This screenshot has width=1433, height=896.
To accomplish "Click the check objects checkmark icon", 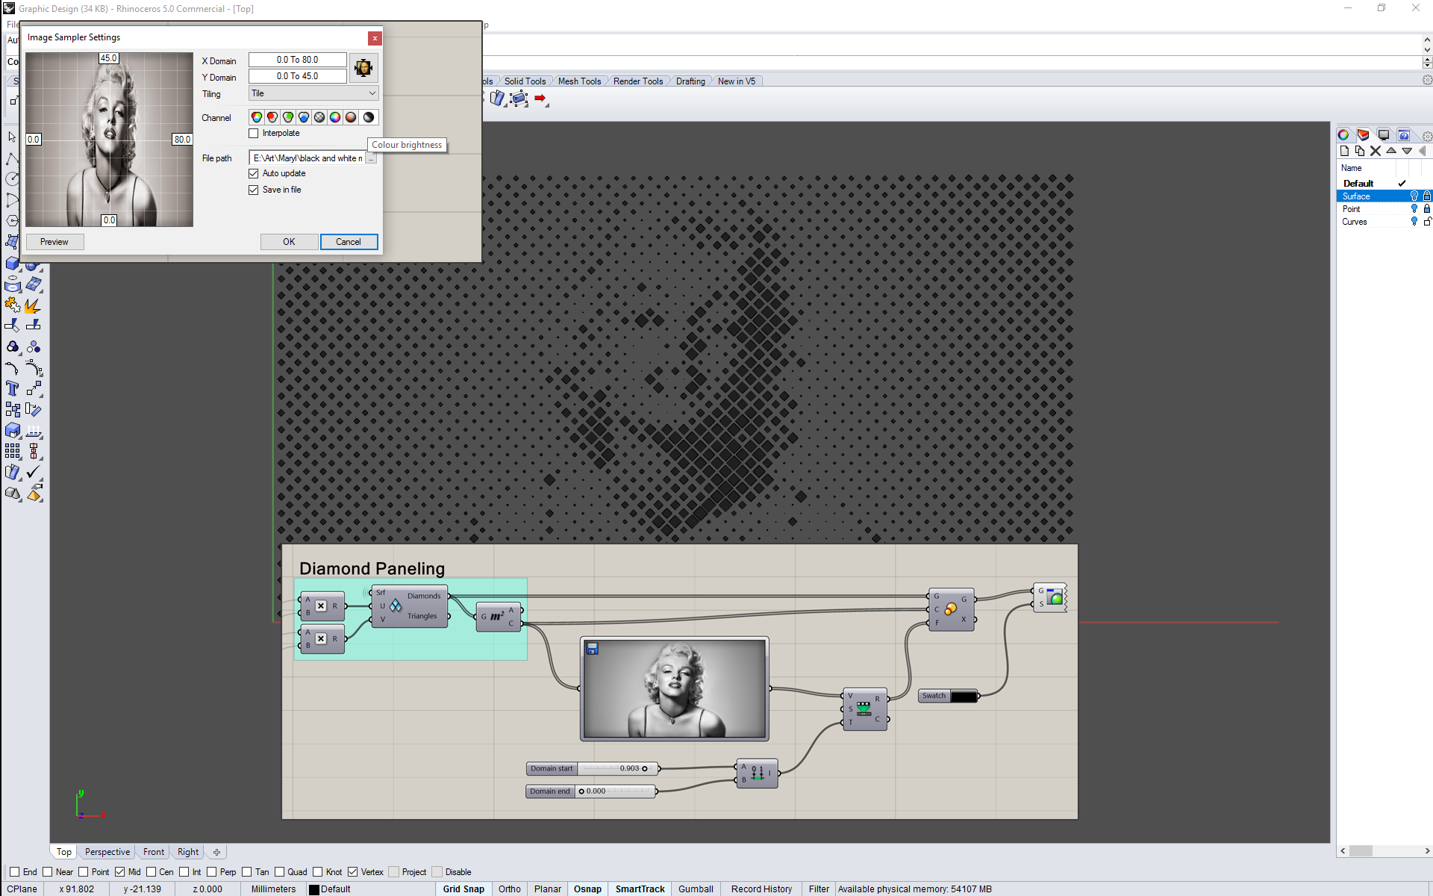I will pyautogui.click(x=33, y=473).
